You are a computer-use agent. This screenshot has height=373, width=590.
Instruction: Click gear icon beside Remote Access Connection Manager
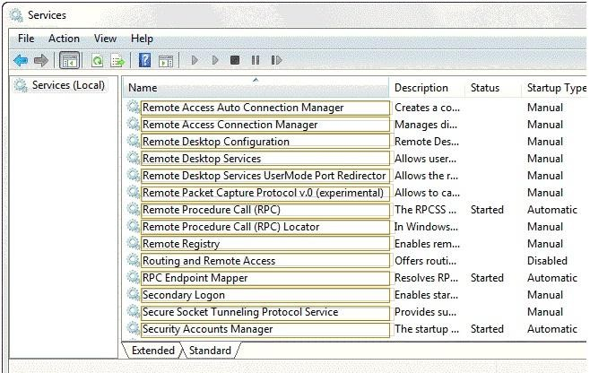pyautogui.click(x=133, y=125)
